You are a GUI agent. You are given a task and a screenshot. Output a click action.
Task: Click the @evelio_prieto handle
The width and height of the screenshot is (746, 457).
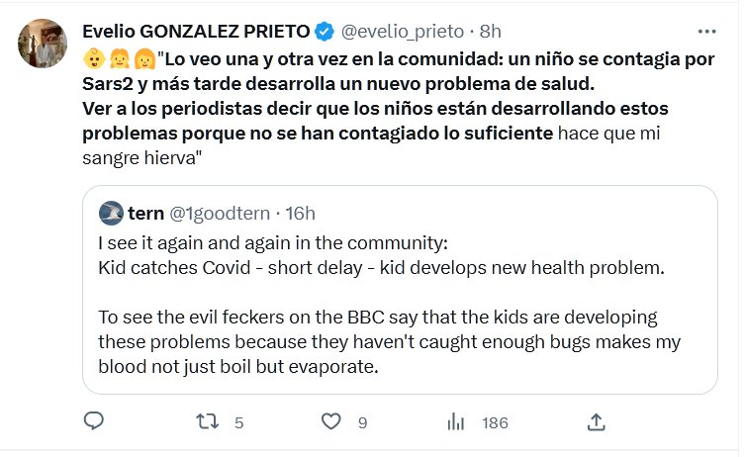(402, 32)
